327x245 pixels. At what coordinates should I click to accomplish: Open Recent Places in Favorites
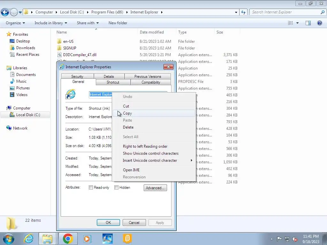[x=27, y=54]
